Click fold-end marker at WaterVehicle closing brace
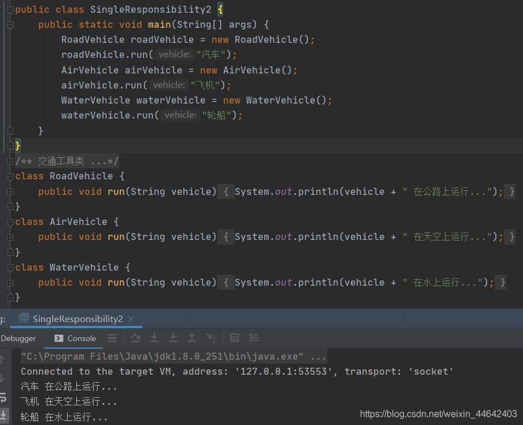The height and width of the screenshot is (425, 523). pyautogui.click(x=10, y=297)
